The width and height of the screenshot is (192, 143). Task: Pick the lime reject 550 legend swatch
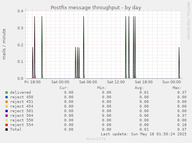point(7,120)
